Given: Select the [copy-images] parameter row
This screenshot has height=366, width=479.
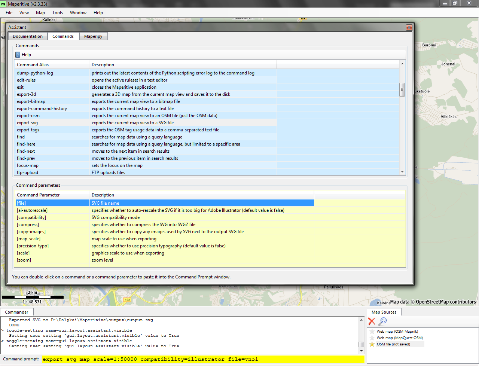Looking at the screenshot, I should [x=210, y=232].
